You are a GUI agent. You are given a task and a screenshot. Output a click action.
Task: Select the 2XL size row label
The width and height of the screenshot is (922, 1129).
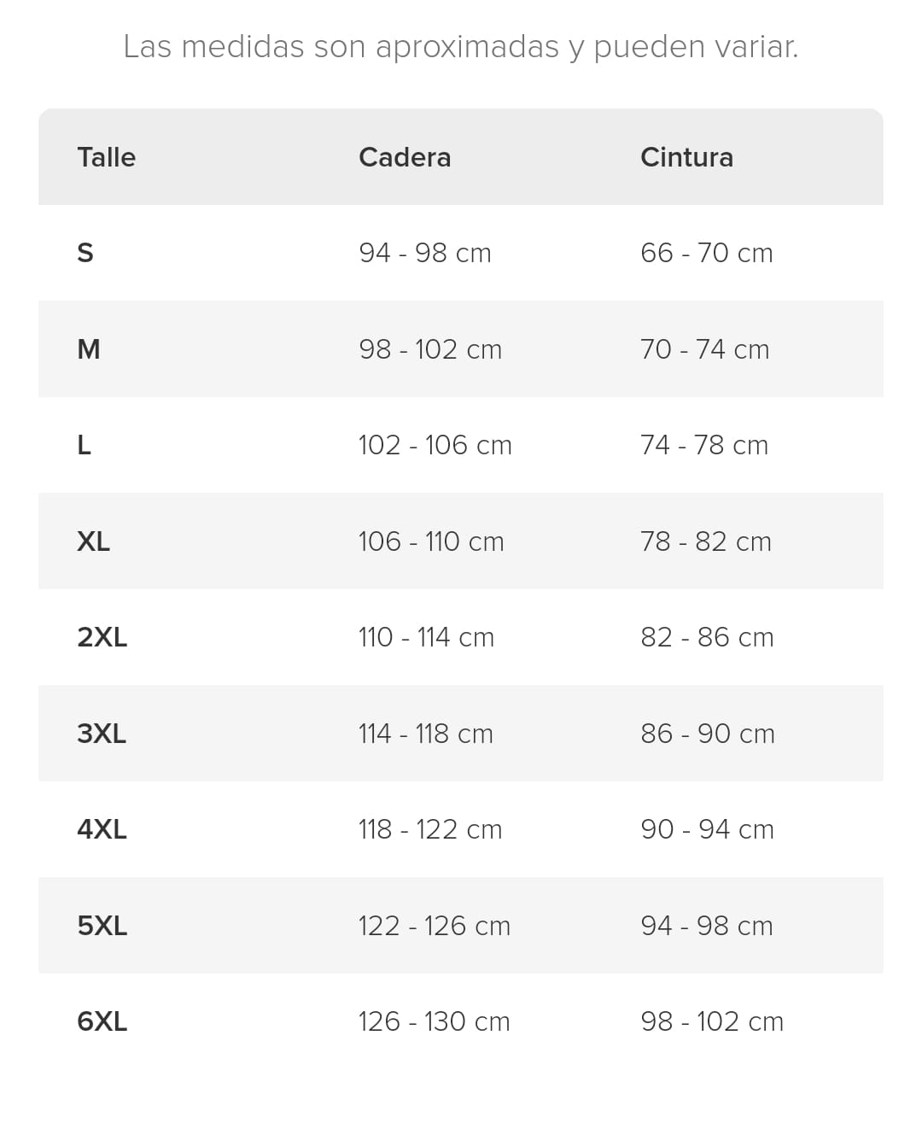point(102,637)
